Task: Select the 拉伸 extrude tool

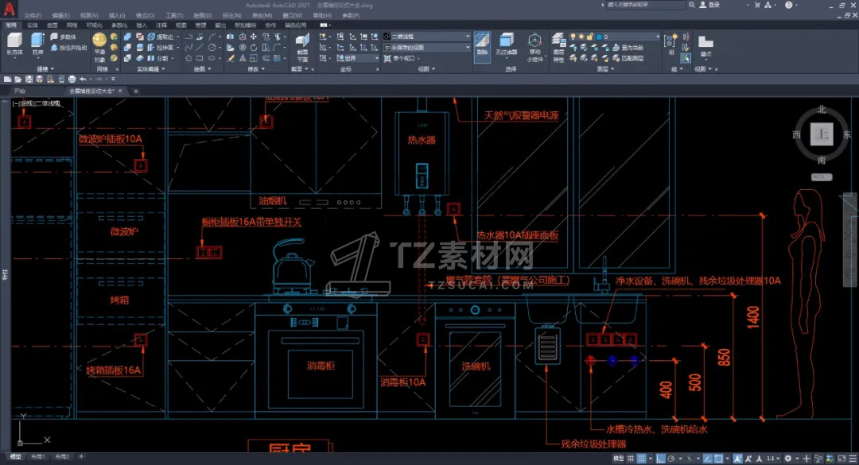Action: [37, 43]
